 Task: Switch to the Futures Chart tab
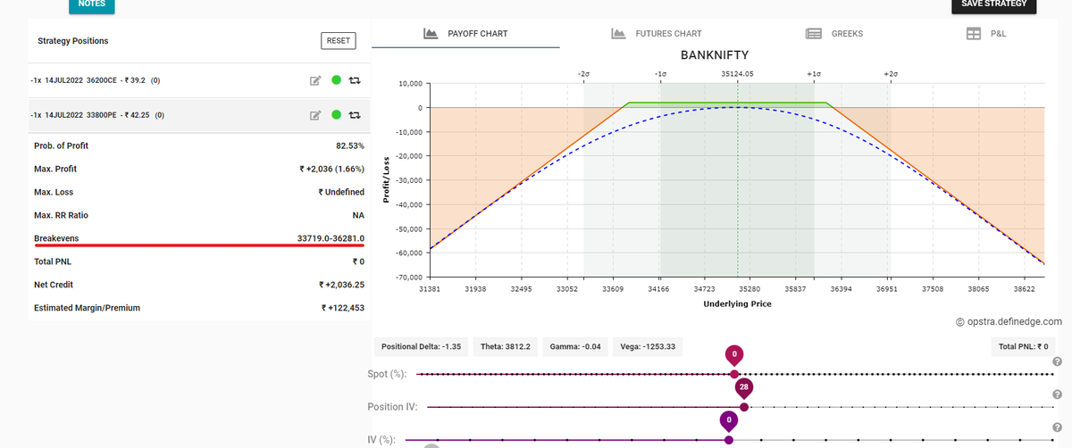pos(656,33)
